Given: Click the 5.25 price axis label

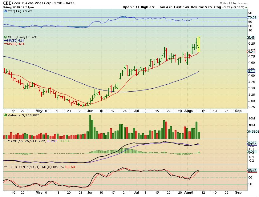Looking at the screenshot, I should click(252, 44).
